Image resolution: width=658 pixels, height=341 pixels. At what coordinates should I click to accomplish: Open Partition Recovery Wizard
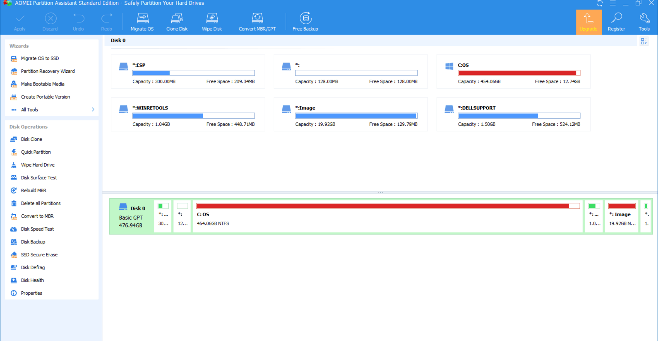(48, 71)
